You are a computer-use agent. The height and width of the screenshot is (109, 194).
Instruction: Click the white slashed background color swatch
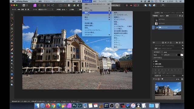pos(182,55)
